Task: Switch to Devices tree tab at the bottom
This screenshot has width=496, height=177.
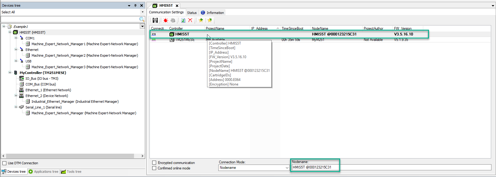Action: pos(14,172)
